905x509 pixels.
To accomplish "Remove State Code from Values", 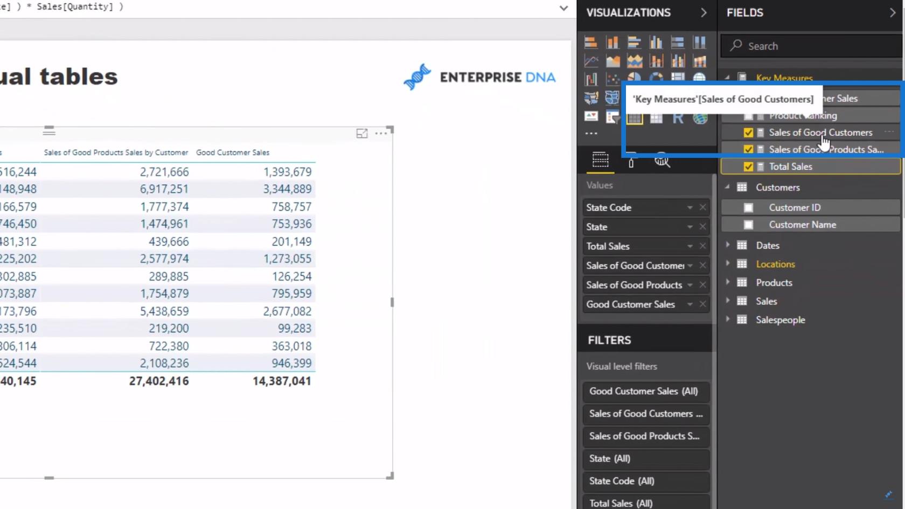I will point(702,207).
